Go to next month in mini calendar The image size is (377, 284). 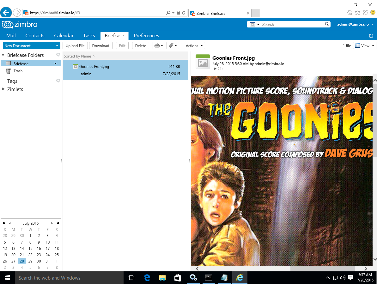(52, 223)
